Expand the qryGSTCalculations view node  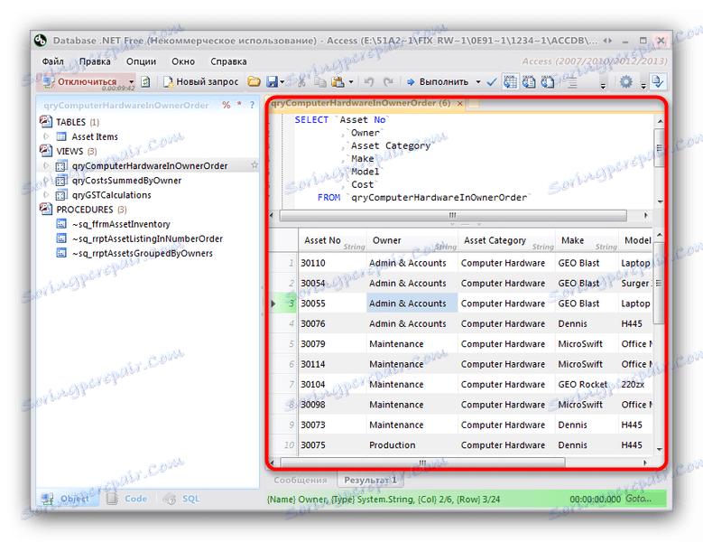coord(46,195)
